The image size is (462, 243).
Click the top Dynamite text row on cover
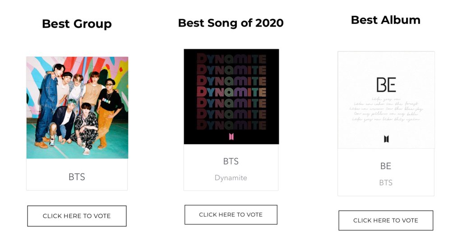231,59
